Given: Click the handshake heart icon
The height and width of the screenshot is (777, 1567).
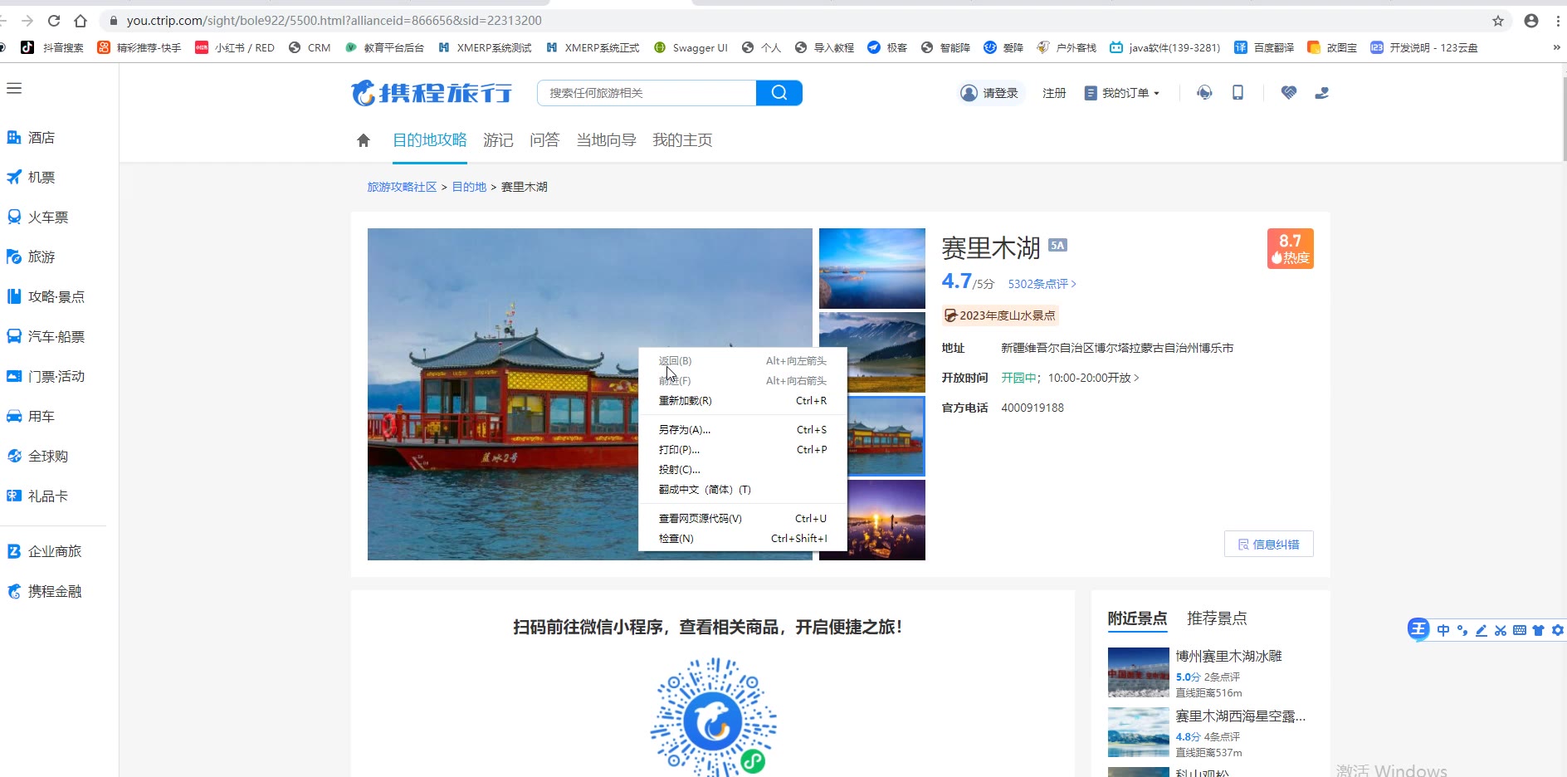Looking at the screenshot, I should [1289, 93].
